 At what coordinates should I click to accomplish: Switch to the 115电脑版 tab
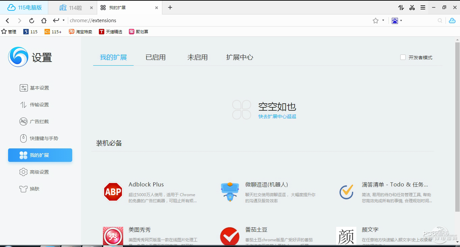click(24, 7)
